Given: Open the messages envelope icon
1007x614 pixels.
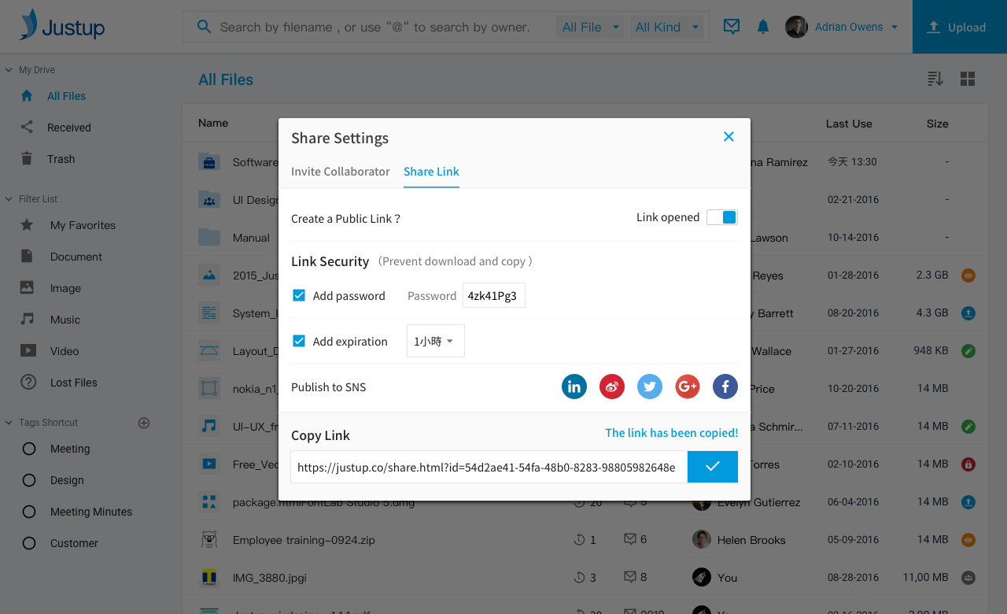Looking at the screenshot, I should (x=732, y=26).
